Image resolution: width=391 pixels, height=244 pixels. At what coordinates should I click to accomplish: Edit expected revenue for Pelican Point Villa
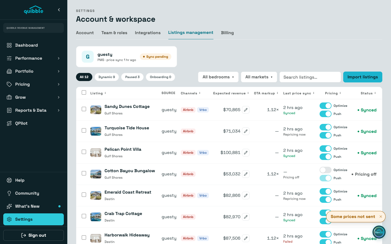click(x=246, y=153)
